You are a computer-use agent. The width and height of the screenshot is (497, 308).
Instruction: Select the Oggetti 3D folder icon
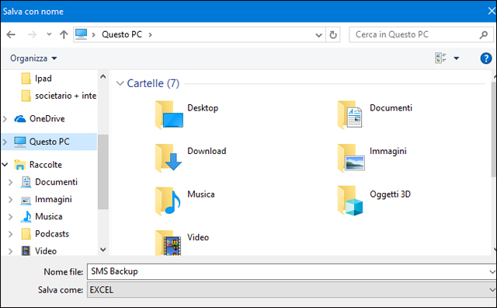point(350,201)
